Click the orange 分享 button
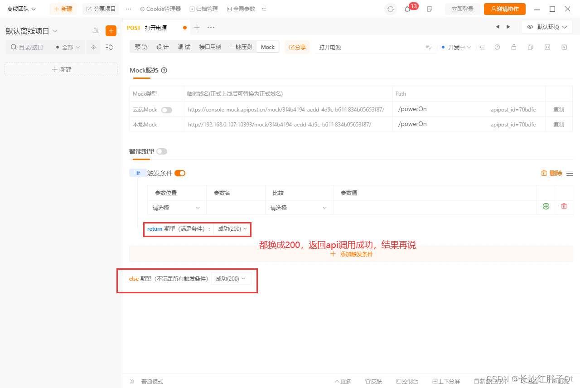This screenshot has height=388, width=580. (x=297, y=47)
